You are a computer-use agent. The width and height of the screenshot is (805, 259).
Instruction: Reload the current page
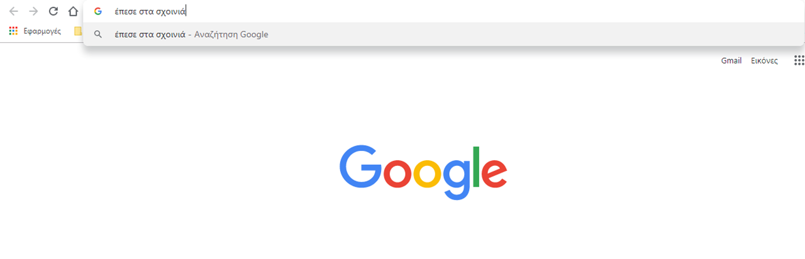click(x=53, y=11)
